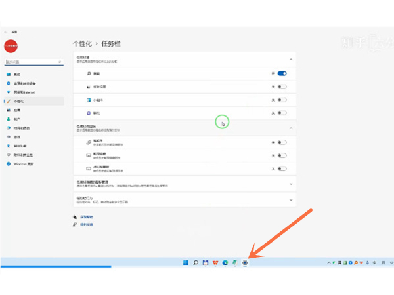394x295 pixels.
Task: Turn off the Search (搜索) taskbar toggle
Action: pyautogui.click(x=282, y=74)
